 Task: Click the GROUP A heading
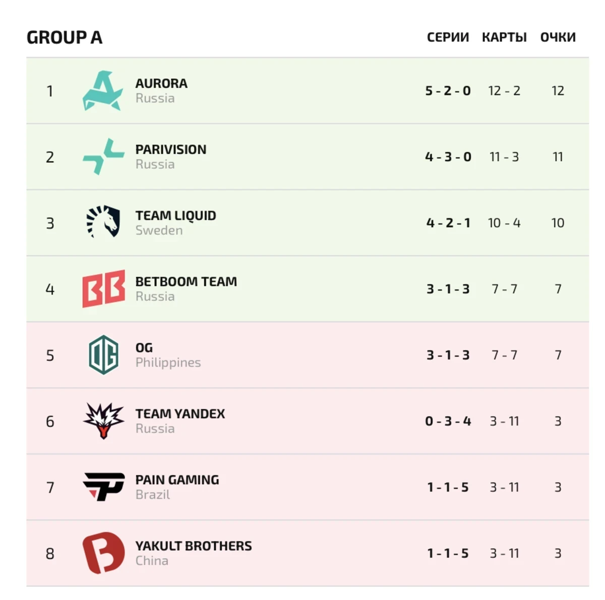coord(65,37)
